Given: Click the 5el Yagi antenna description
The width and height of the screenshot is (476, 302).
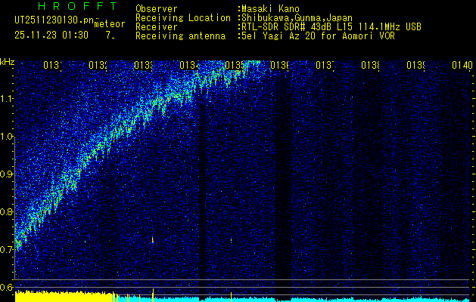Looking at the screenshot, I should coord(318,36).
